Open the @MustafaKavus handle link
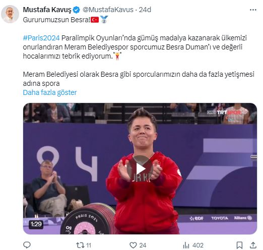The image size is (263, 250). pyautogui.click(x=108, y=10)
